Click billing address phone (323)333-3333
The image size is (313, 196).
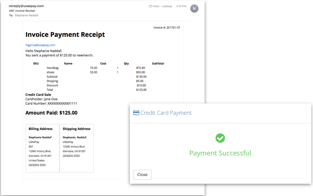click(37, 165)
